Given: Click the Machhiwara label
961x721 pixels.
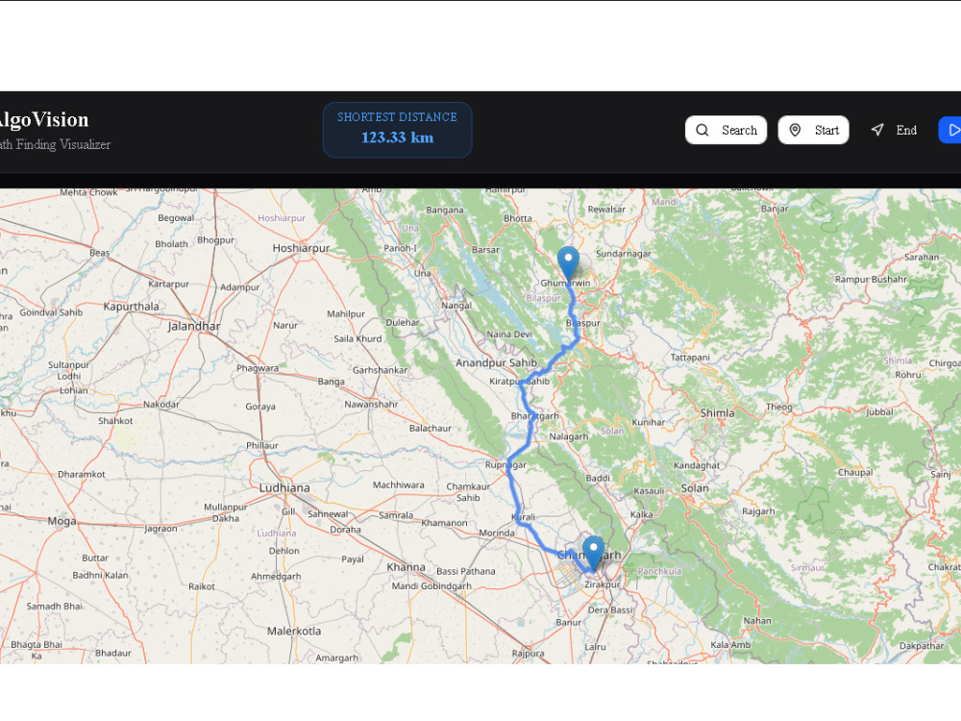Looking at the screenshot, I should point(399,485).
